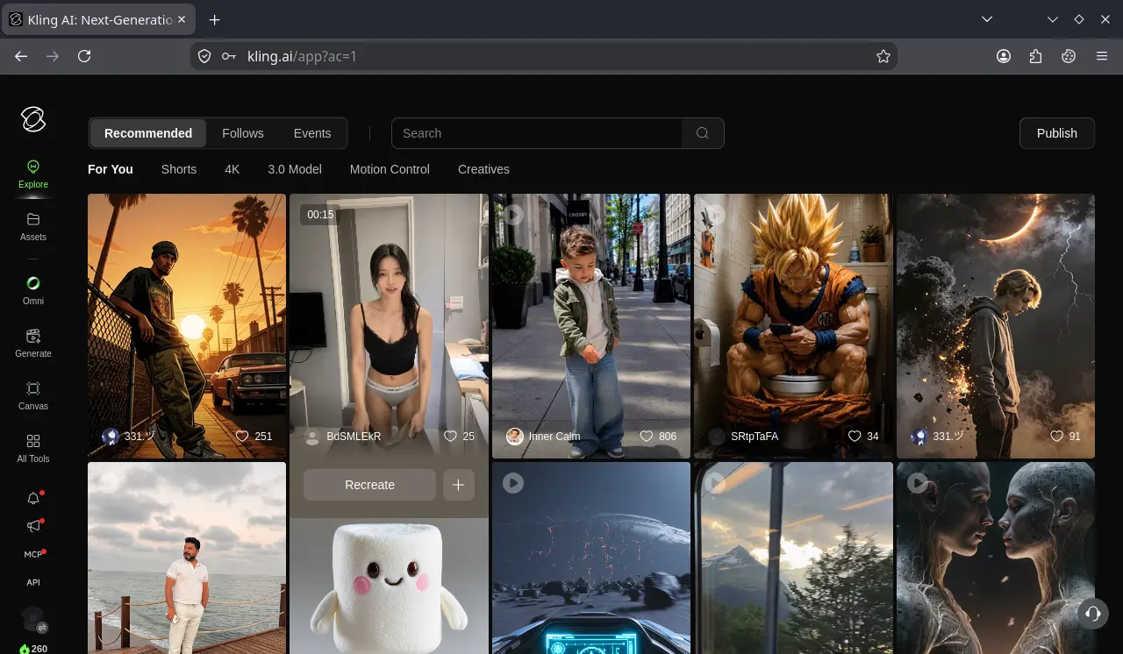Open the eclipse and lightning thumbnail
Viewport: 1123px width, 654px height.
[996, 326]
